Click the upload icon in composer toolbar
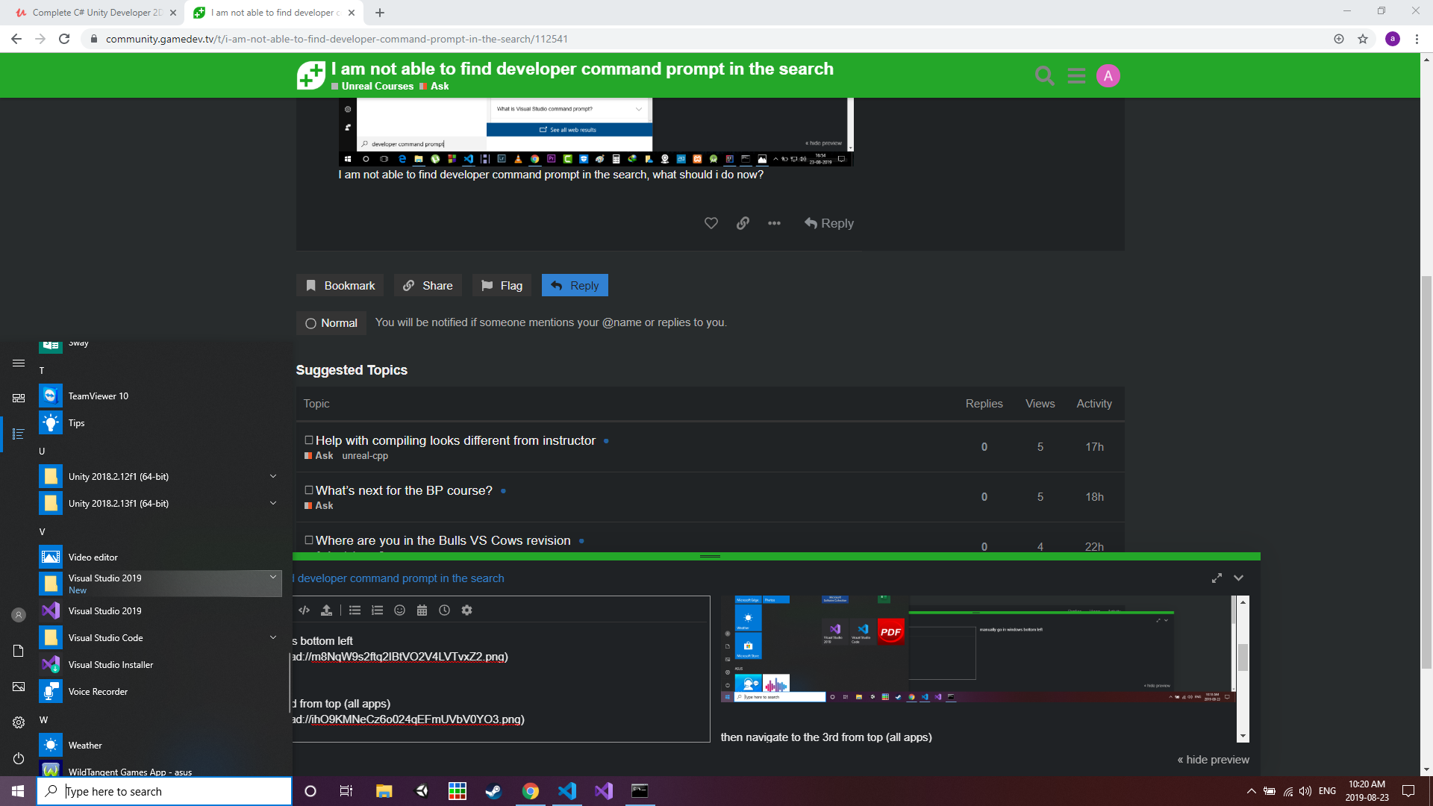 coord(326,610)
